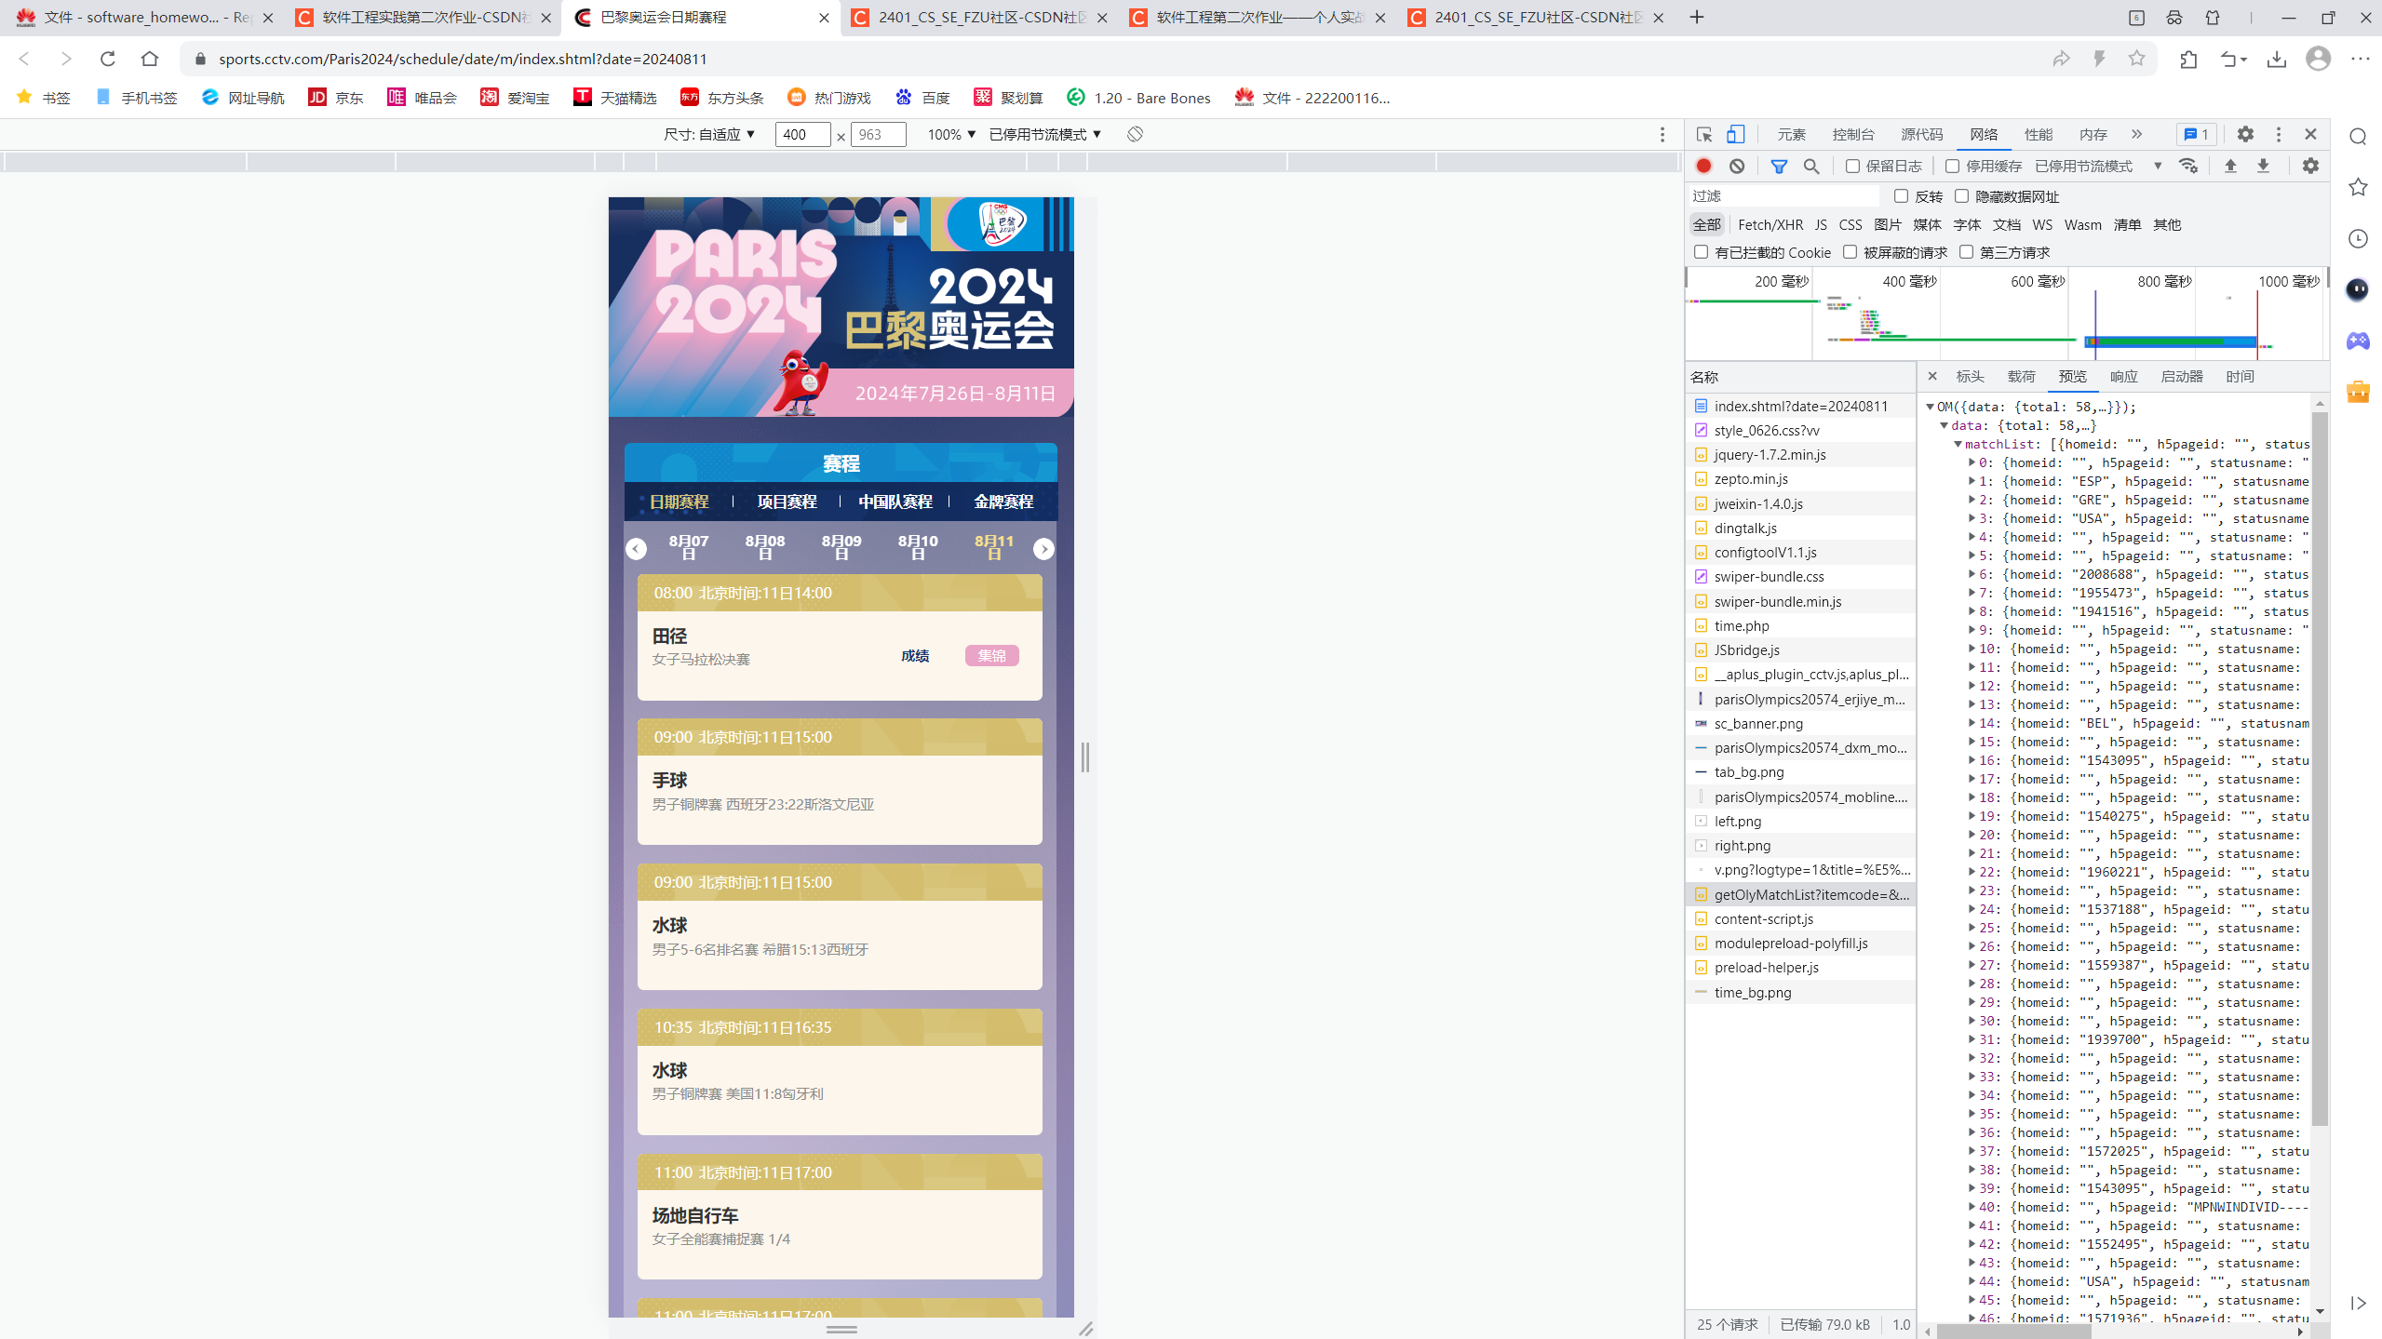This screenshot has width=2382, height=1339.
Task: Click the issues counter badge
Action: coord(2197,135)
